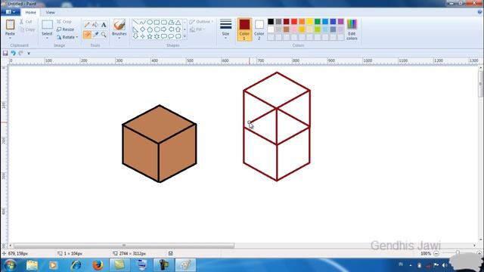484x272 pixels.
Task: Open the Size thickness dropdown
Action: (x=225, y=29)
